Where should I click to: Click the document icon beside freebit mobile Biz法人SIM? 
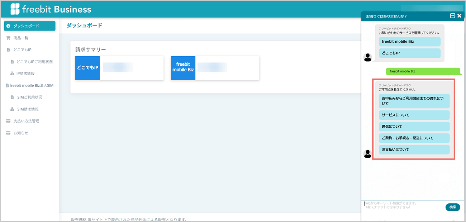pos(7,85)
